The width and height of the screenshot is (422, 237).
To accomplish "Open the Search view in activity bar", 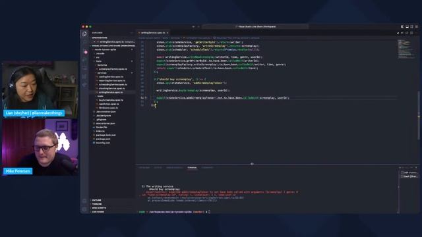I will click(x=84, y=42).
